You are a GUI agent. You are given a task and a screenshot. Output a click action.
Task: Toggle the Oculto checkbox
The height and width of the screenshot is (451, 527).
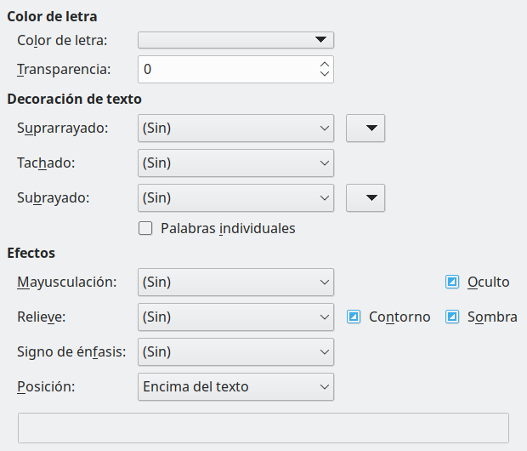[452, 282]
